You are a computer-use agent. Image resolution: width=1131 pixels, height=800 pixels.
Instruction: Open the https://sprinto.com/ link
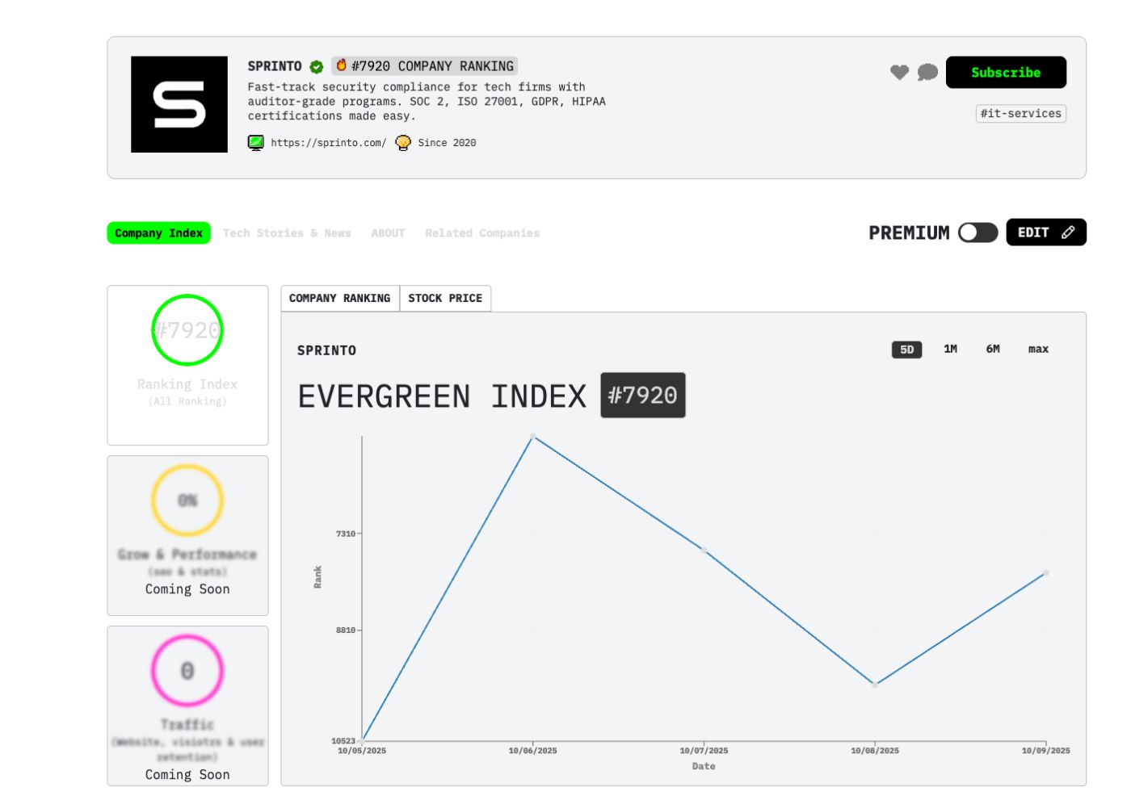click(x=328, y=143)
